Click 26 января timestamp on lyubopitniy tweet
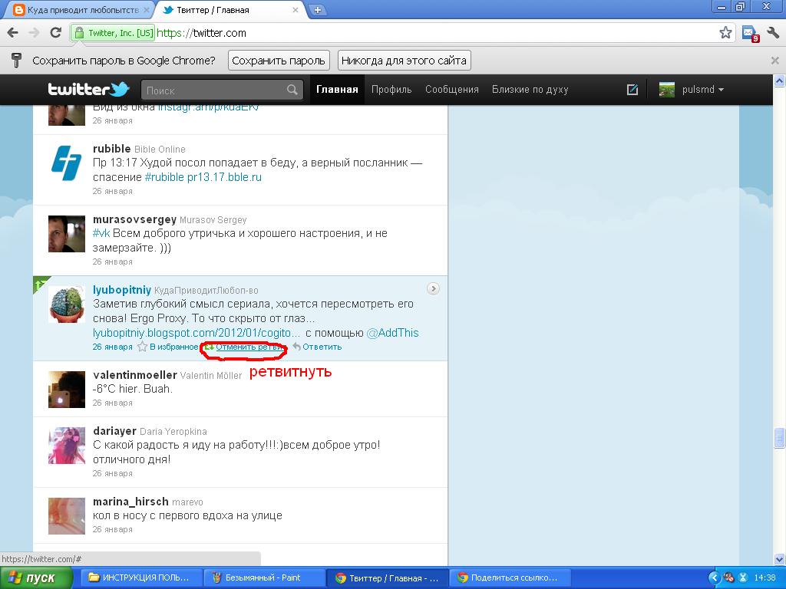This screenshot has width=786, height=589. (112, 347)
